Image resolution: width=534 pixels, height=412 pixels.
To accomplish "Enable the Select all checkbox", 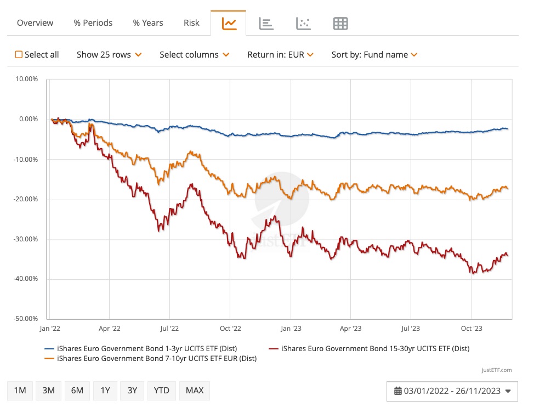I will 18,54.
